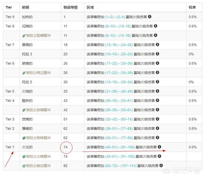Click the (1–2) value range

109,17
